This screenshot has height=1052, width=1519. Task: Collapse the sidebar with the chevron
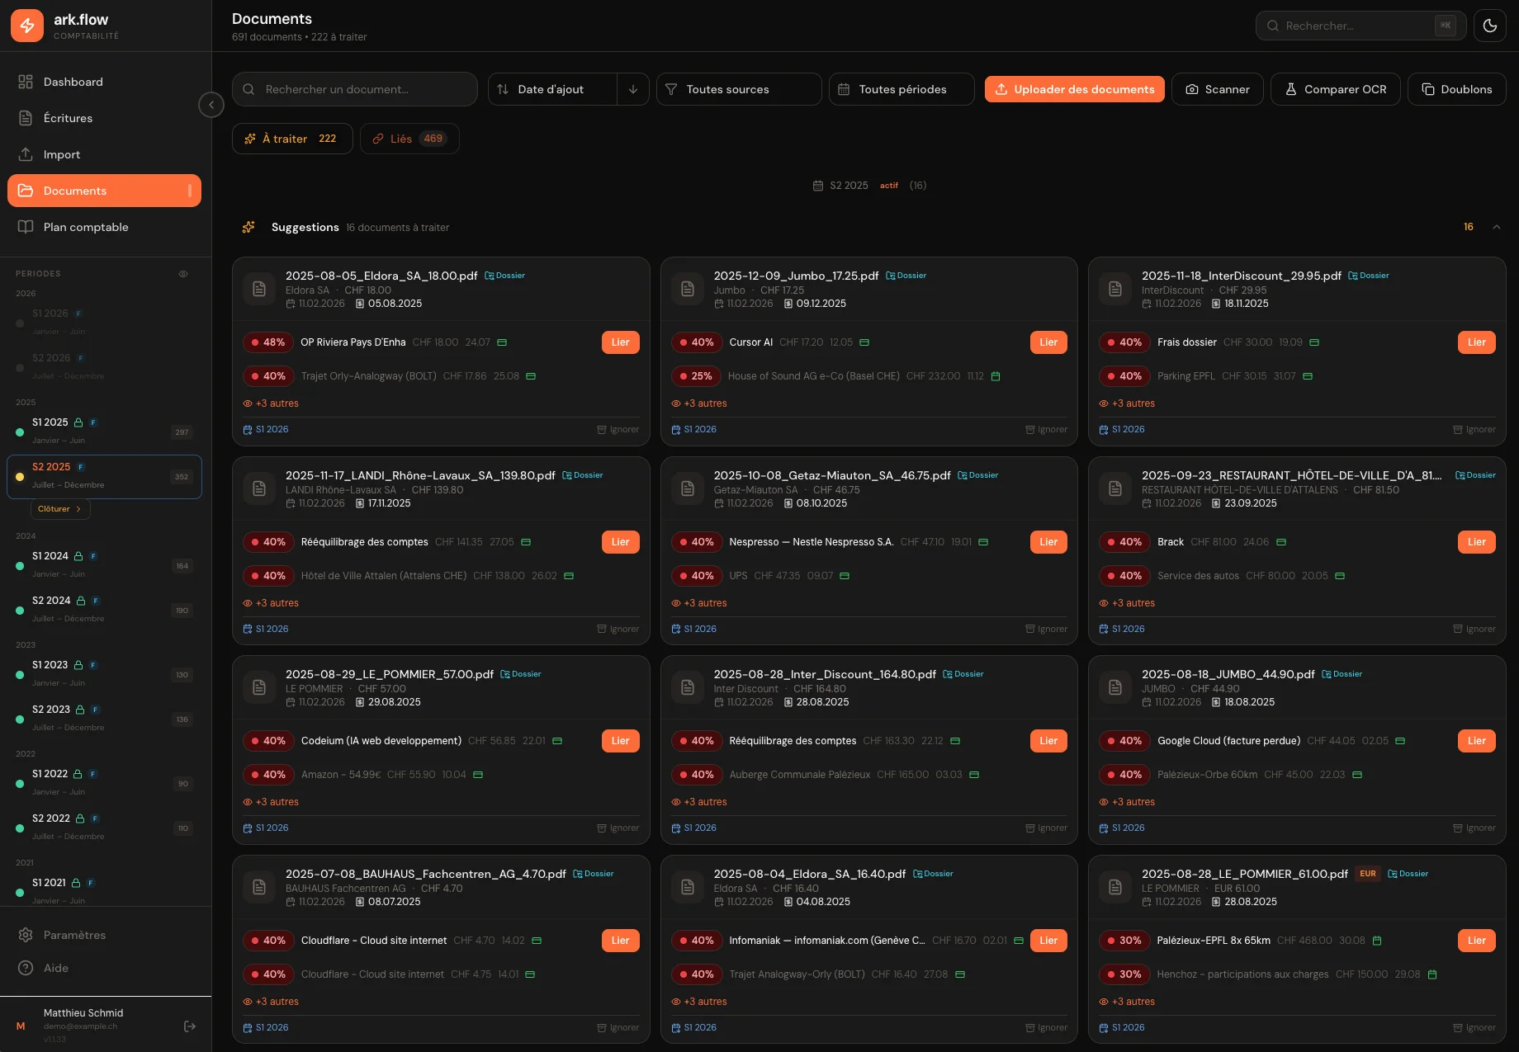tap(211, 105)
